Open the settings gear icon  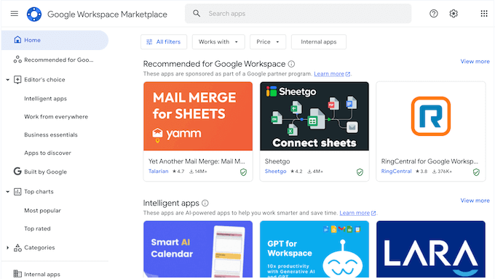454,14
